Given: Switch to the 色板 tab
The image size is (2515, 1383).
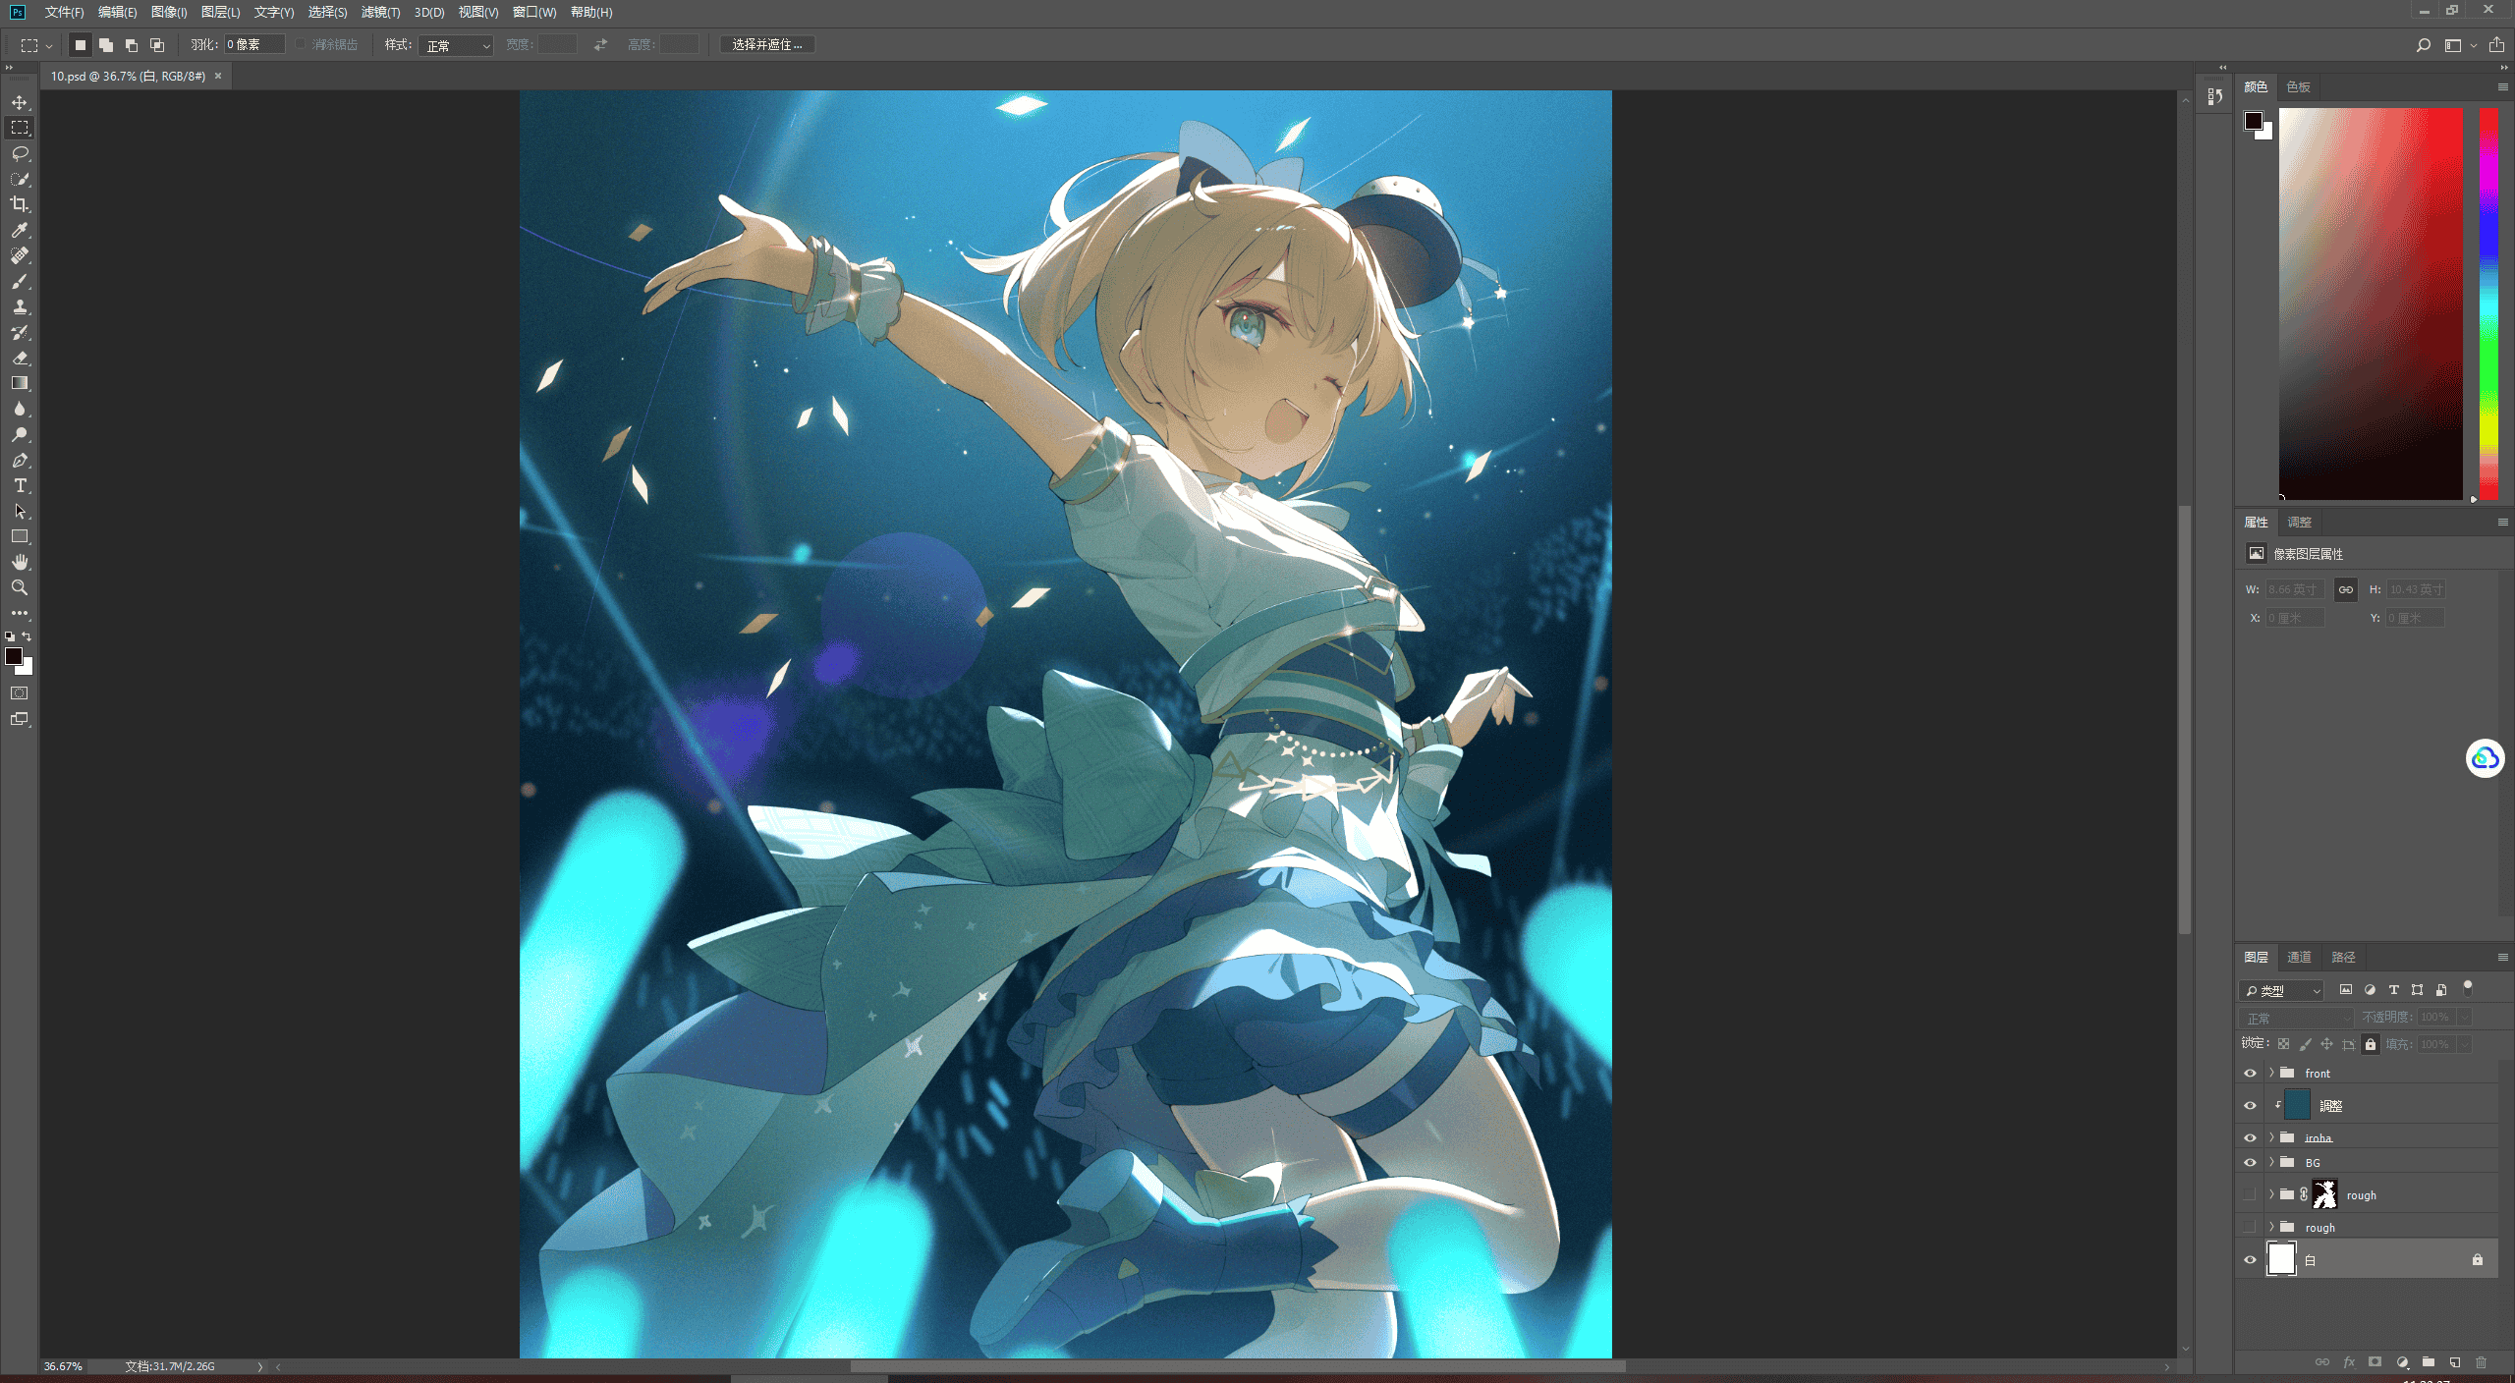Looking at the screenshot, I should point(2298,87).
